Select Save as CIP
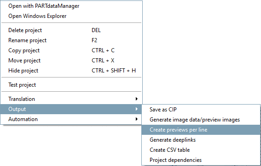Viewport: 261px width, 166px height. pyautogui.click(x=201, y=110)
